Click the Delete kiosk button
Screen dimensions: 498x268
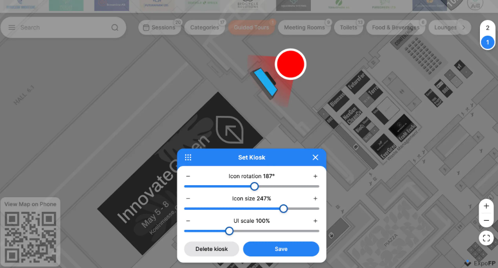tap(211, 249)
